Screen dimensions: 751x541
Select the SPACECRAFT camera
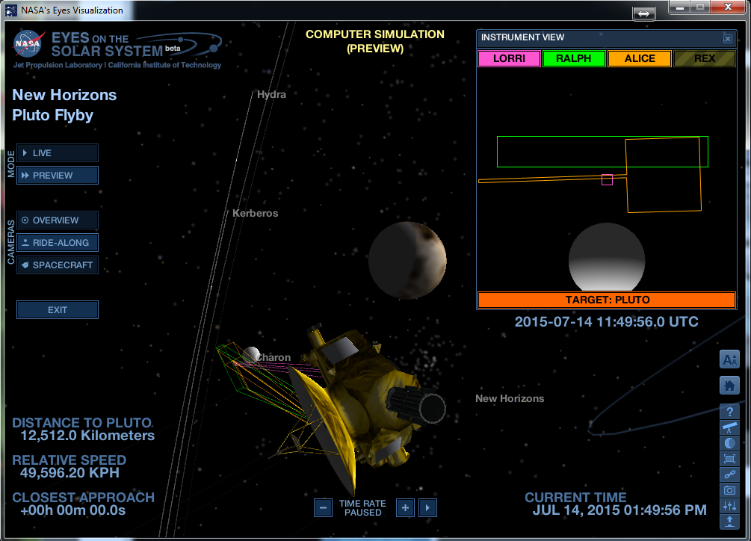pos(58,265)
